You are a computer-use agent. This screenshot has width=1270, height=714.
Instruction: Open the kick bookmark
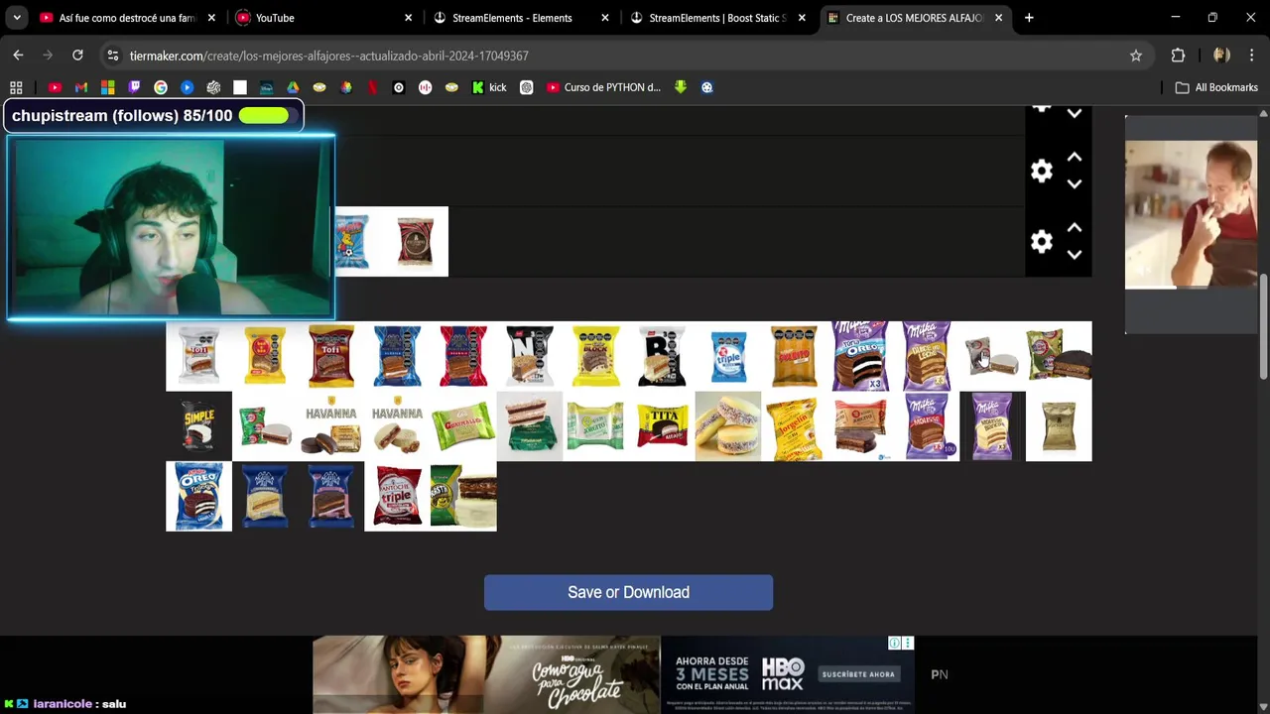point(488,87)
